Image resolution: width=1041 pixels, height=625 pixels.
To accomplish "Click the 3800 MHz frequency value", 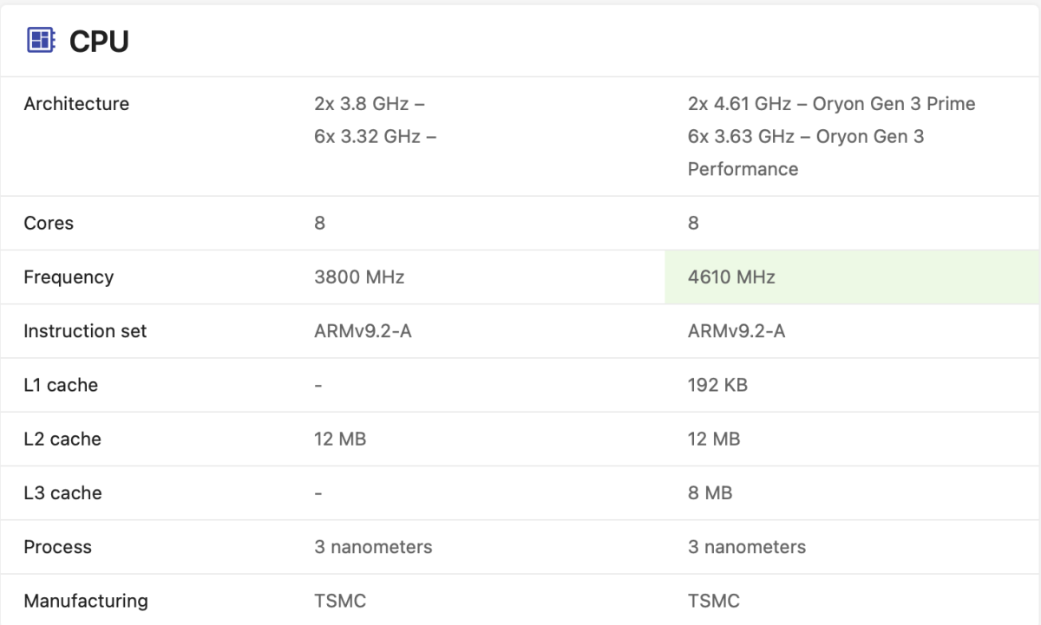I will click(x=359, y=277).
